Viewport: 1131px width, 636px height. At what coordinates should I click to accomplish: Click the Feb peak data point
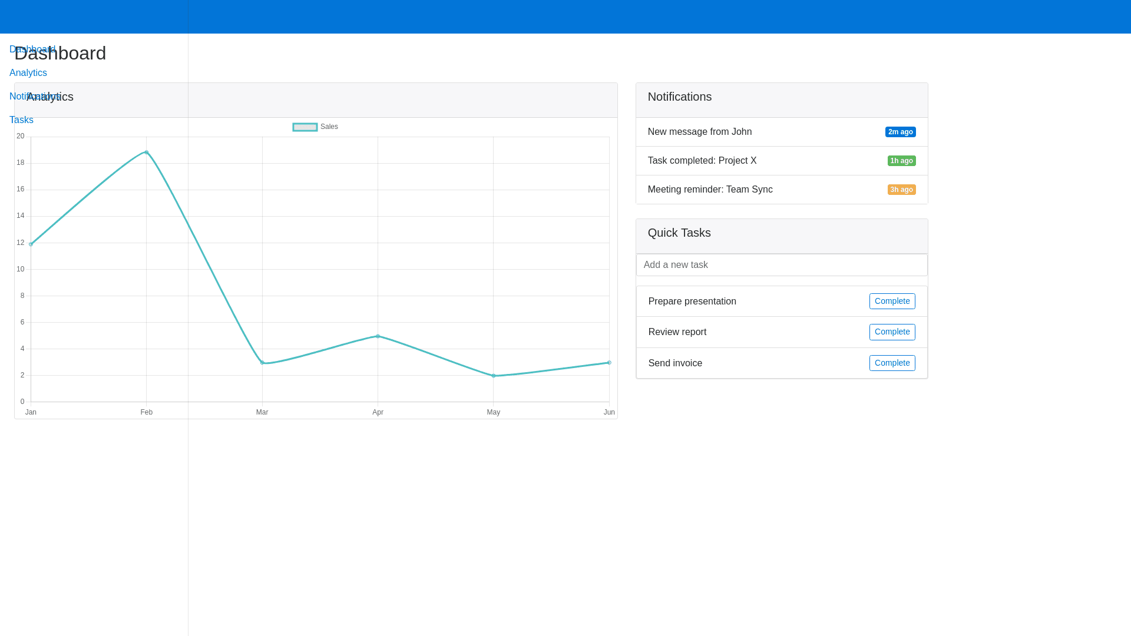[x=147, y=153]
